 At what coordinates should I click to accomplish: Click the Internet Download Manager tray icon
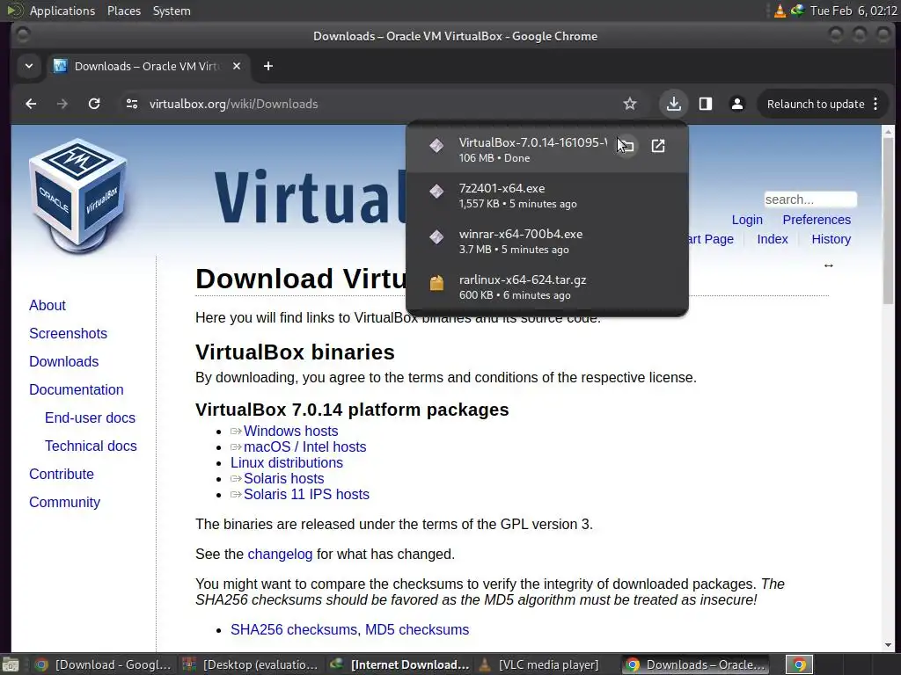pos(797,11)
